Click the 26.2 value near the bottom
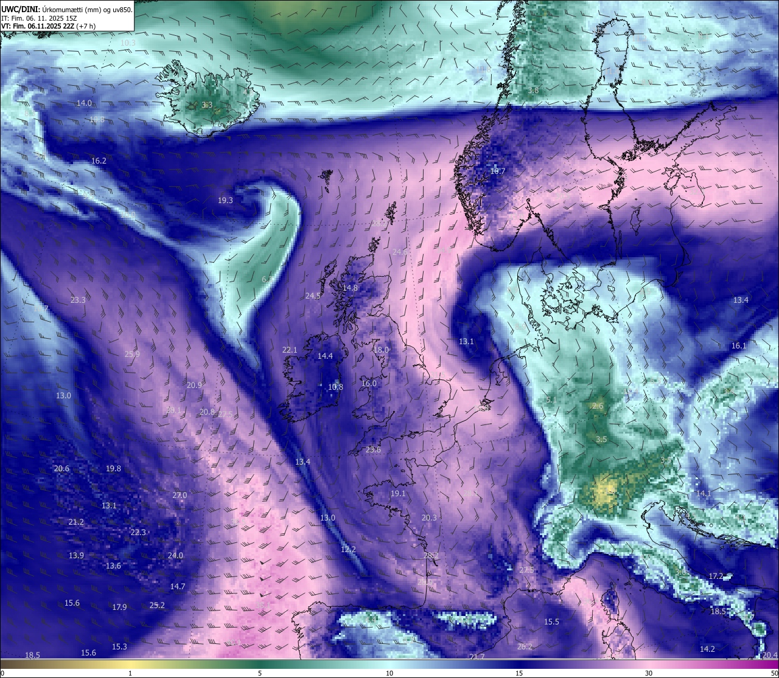The width and height of the screenshot is (779, 678). tap(525, 646)
